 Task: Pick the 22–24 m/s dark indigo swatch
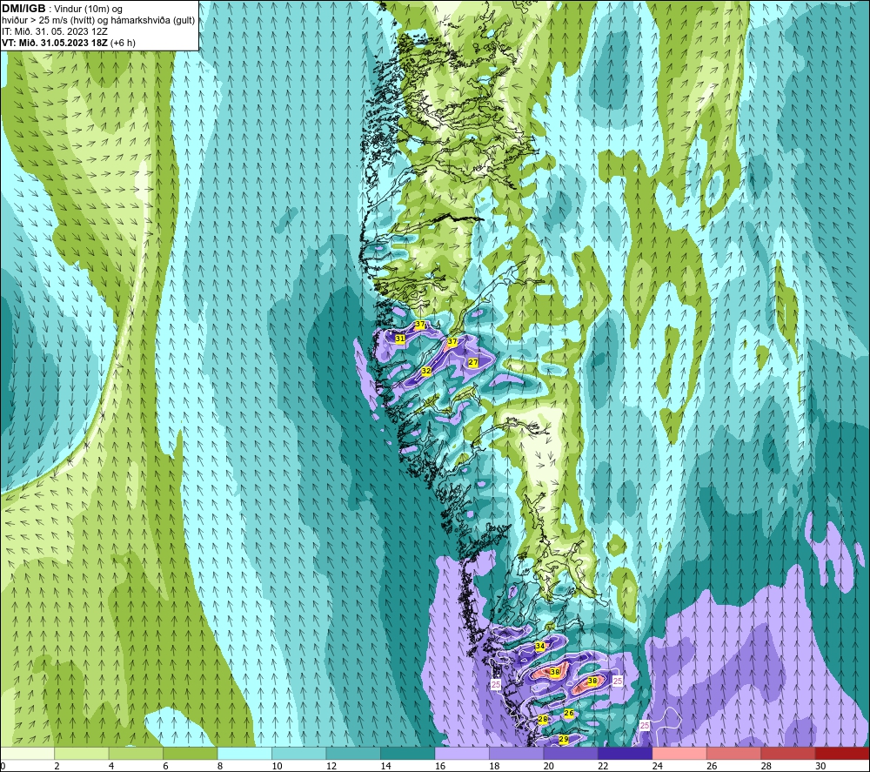point(626,753)
